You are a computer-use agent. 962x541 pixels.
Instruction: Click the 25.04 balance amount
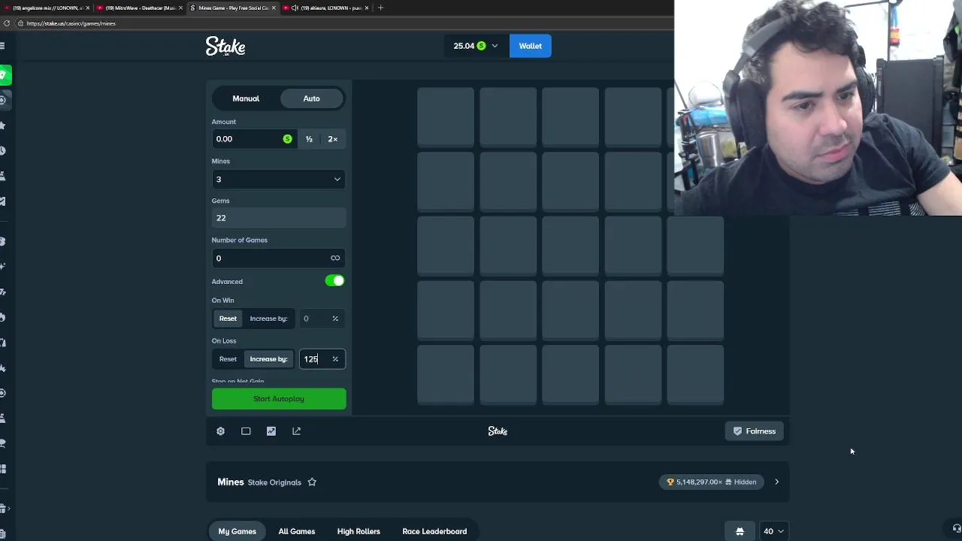click(464, 46)
